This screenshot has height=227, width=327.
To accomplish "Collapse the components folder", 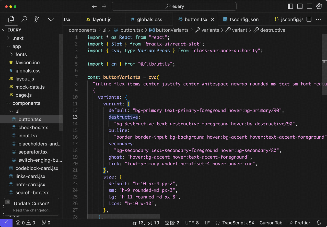I will pos(31,103).
